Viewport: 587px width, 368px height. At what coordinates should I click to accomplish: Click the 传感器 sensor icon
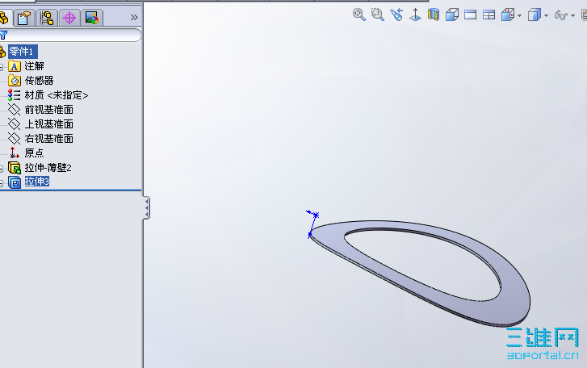(x=15, y=81)
